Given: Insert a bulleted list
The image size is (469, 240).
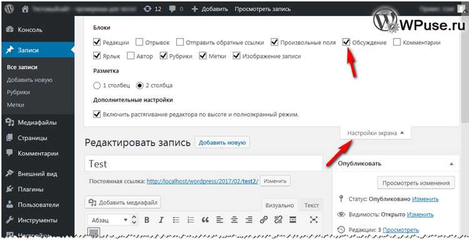Looking at the screenshot, I should [176, 220].
